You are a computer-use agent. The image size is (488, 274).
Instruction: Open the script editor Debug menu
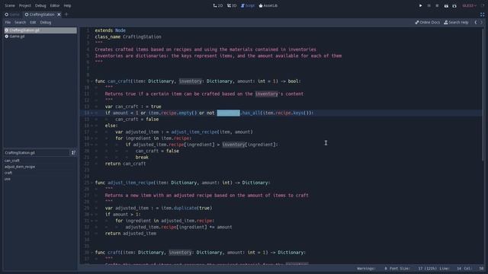[46, 22]
